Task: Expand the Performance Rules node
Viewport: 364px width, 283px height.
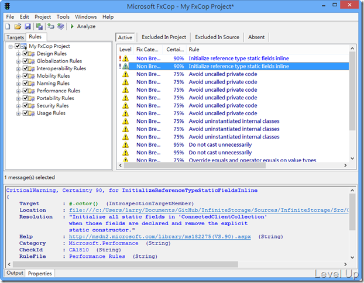Action: click(x=18, y=91)
